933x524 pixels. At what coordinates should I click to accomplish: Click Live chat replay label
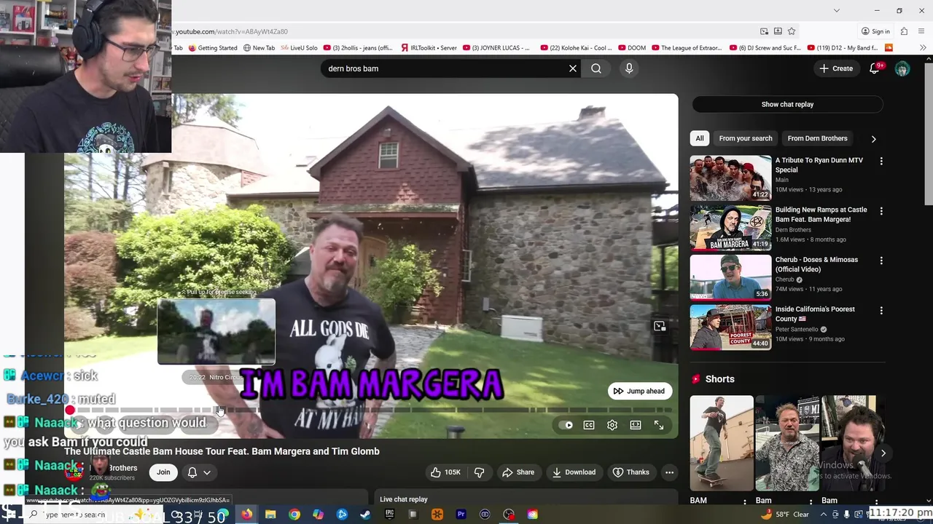404,499
